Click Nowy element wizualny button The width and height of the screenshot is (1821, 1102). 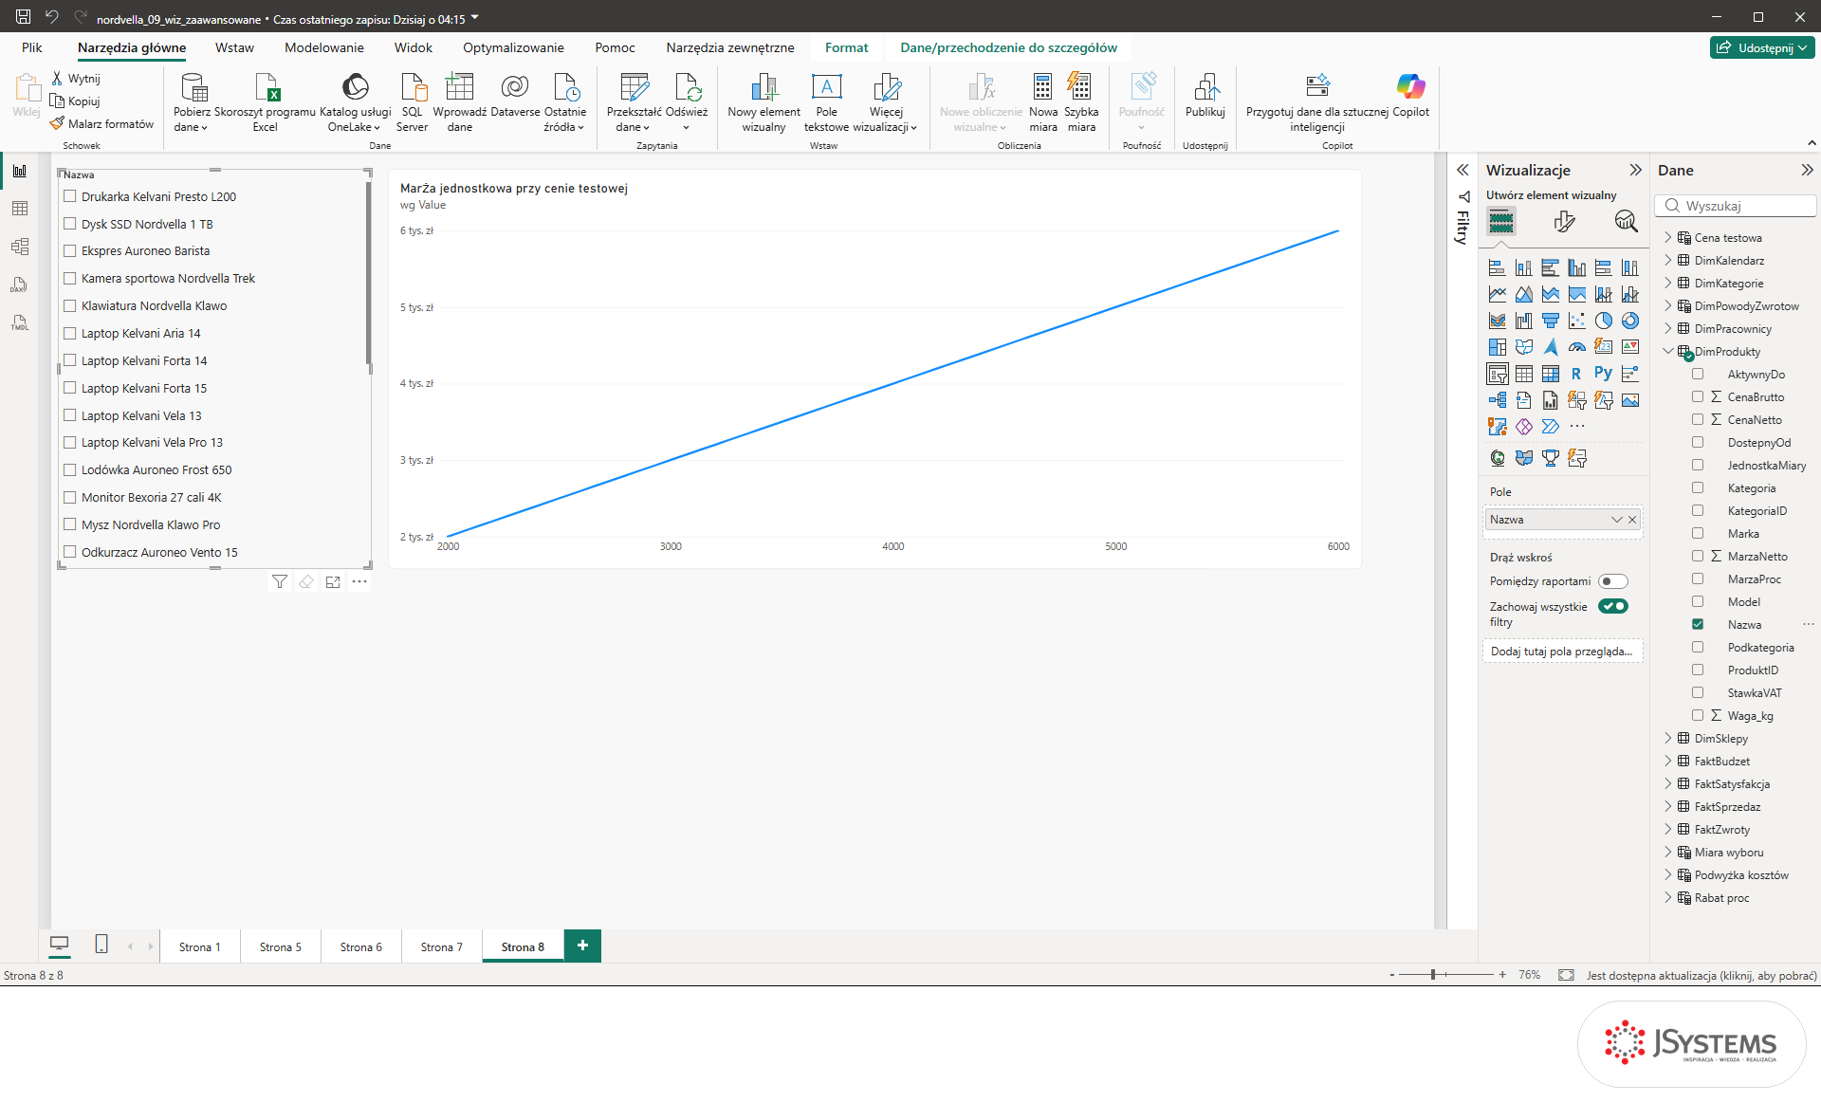pyautogui.click(x=763, y=102)
